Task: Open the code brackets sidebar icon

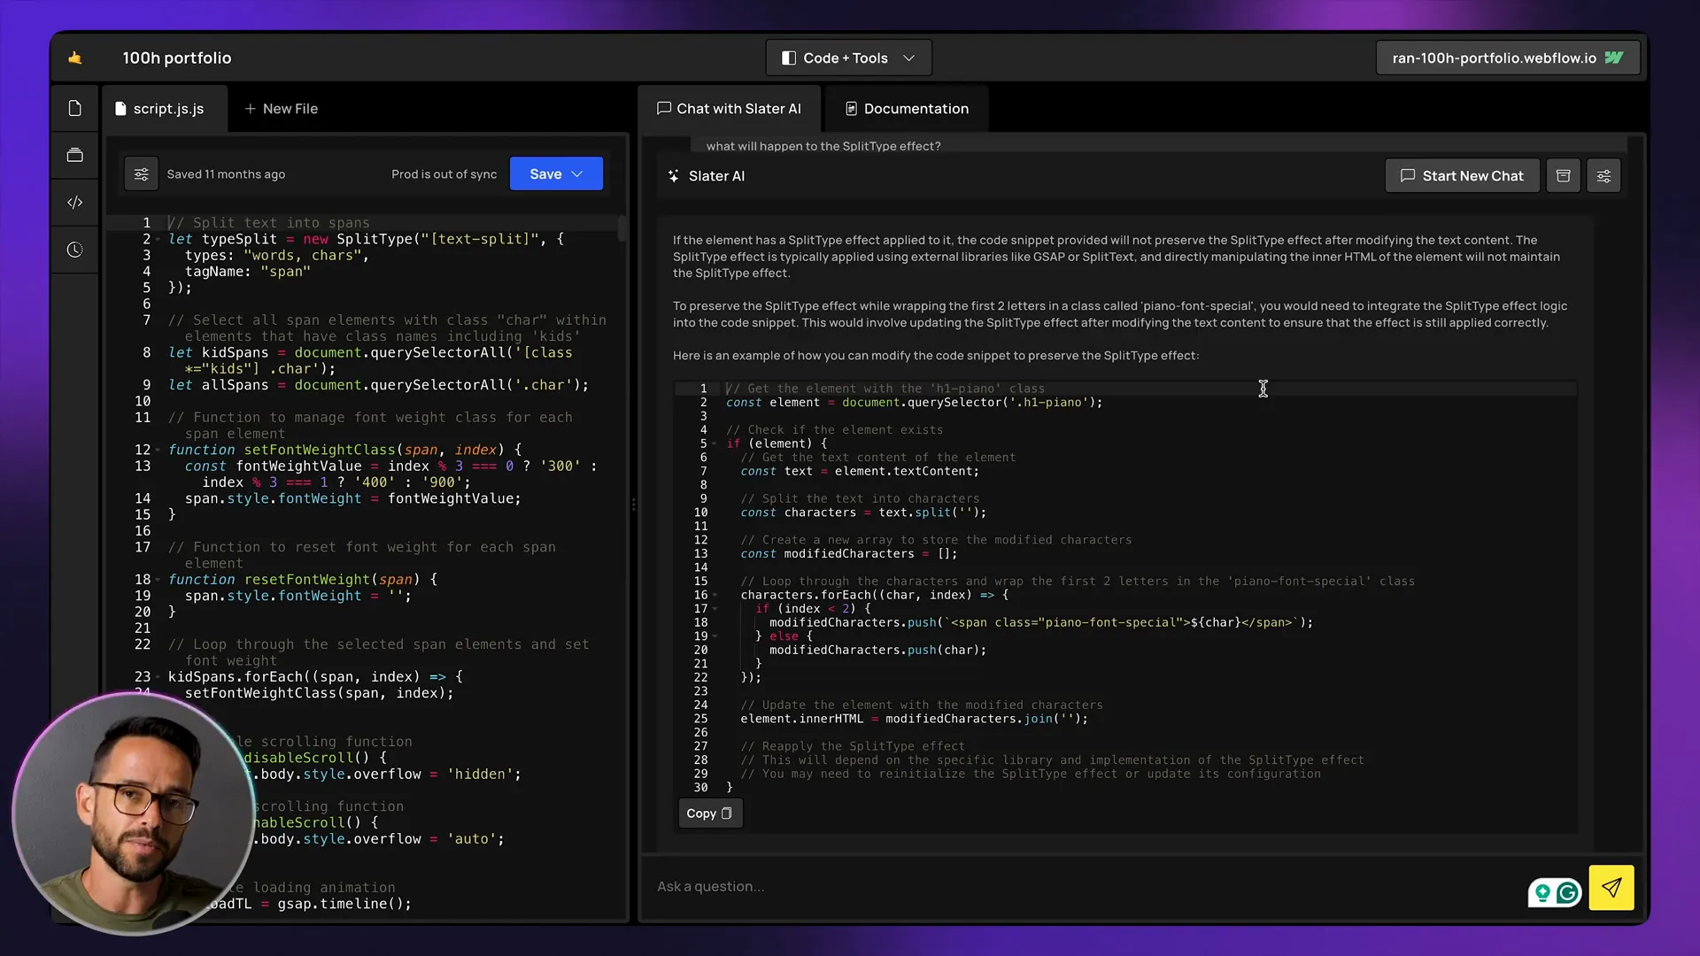Action: 75,203
